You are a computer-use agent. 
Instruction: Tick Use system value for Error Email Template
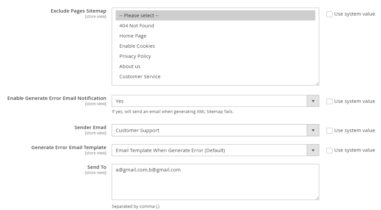[x=329, y=150]
